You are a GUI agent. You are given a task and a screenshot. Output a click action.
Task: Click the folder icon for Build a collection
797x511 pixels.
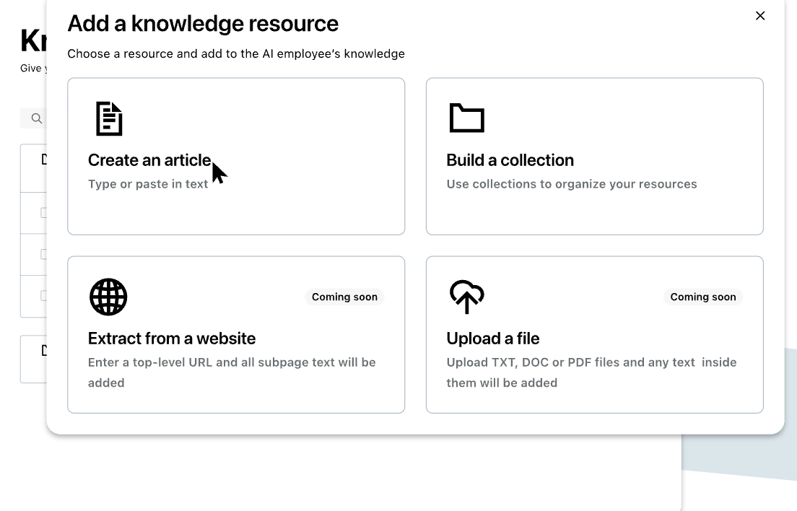(x=466, y=118)
